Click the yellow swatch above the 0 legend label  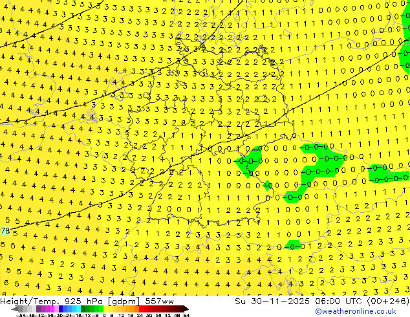coord(105,309)
